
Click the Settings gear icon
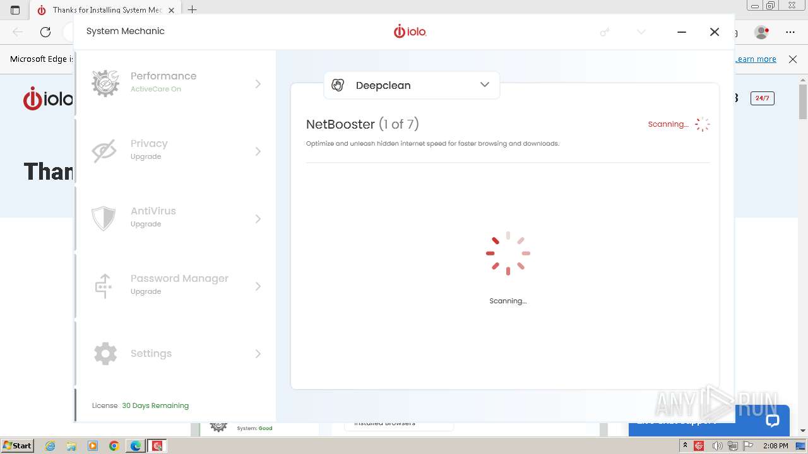[105, 354]
